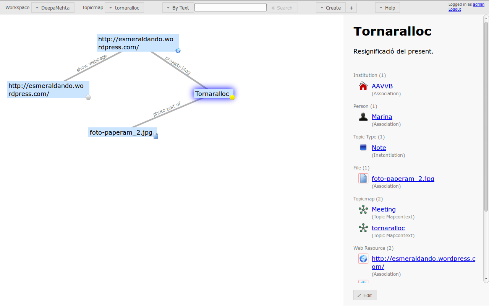Click the Edit button
This screenshot has width=489, height=306.
[x=365, y=295]
